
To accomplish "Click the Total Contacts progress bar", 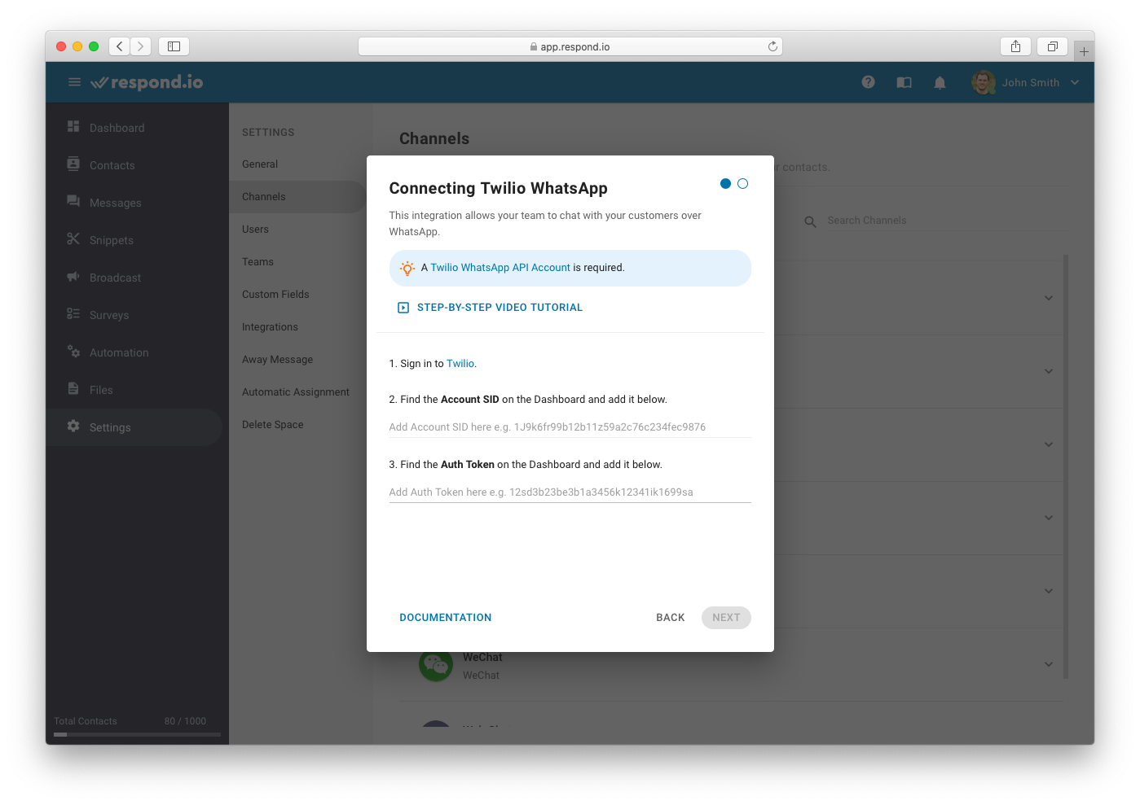I will pos(137,734).
